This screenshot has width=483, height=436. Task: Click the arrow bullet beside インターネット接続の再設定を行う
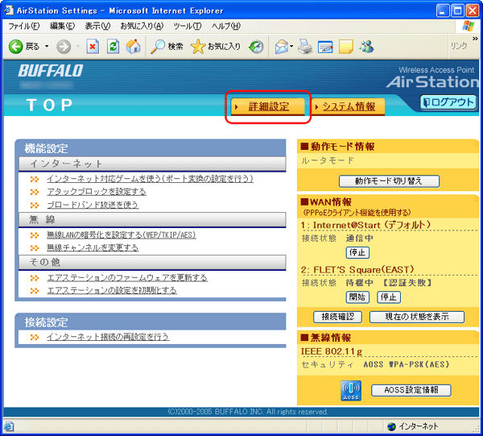click(35, 338)
